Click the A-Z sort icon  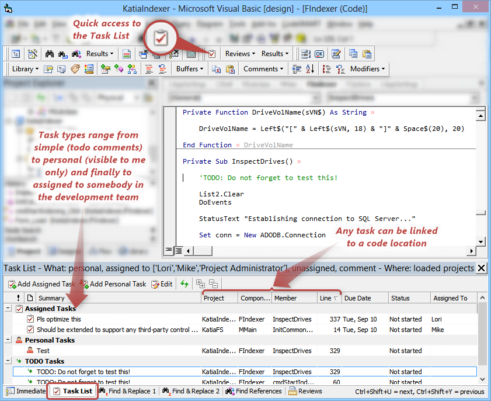point(309,69)
